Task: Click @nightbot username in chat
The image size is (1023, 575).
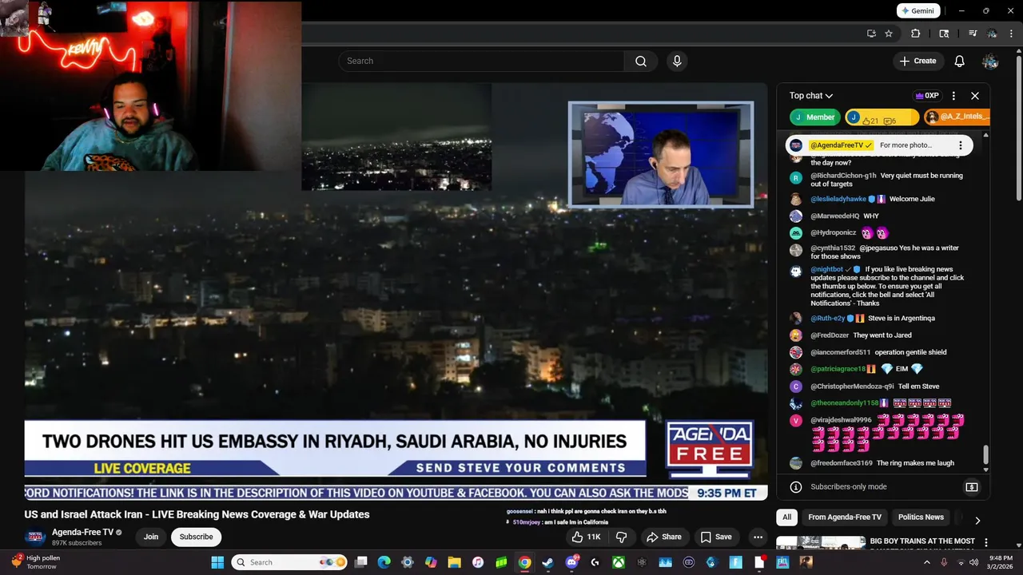Action: (x=827, y=269)
